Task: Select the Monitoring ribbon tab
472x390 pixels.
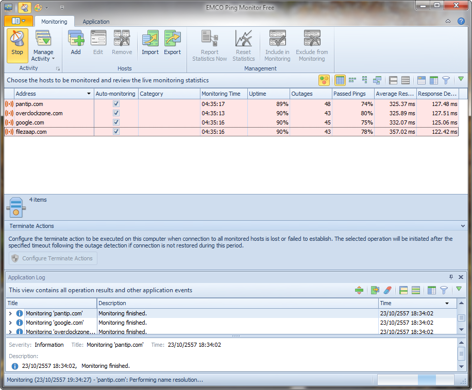Action: (x=54, y=22)
